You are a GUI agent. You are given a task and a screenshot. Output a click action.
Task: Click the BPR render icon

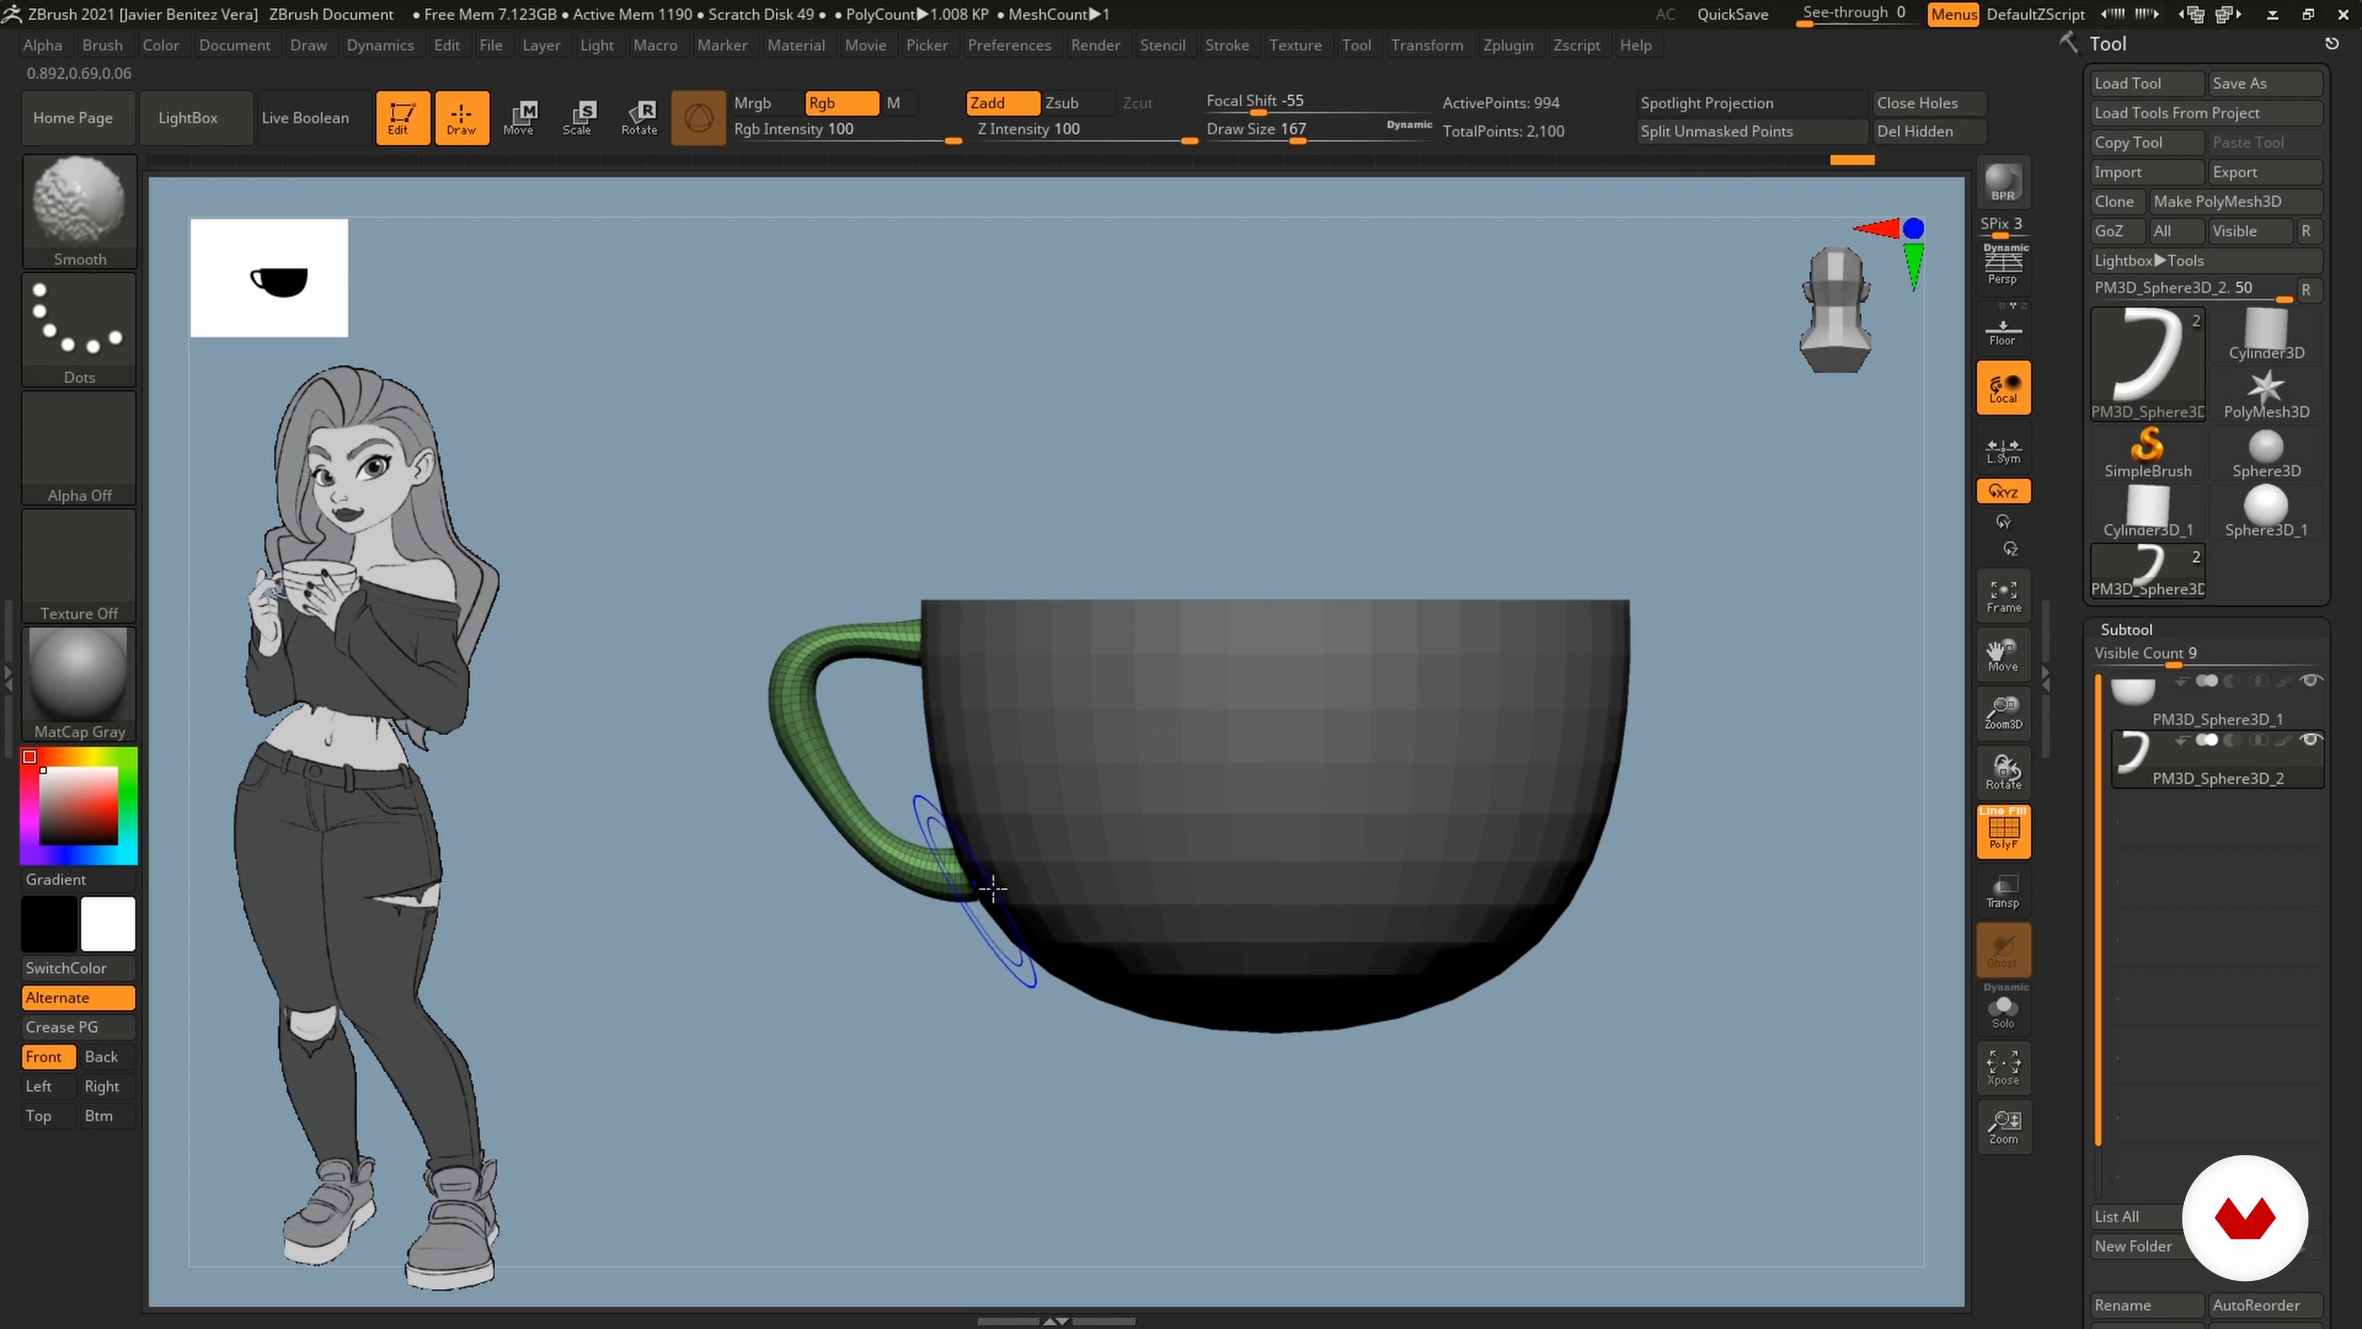coord(2003,183)
